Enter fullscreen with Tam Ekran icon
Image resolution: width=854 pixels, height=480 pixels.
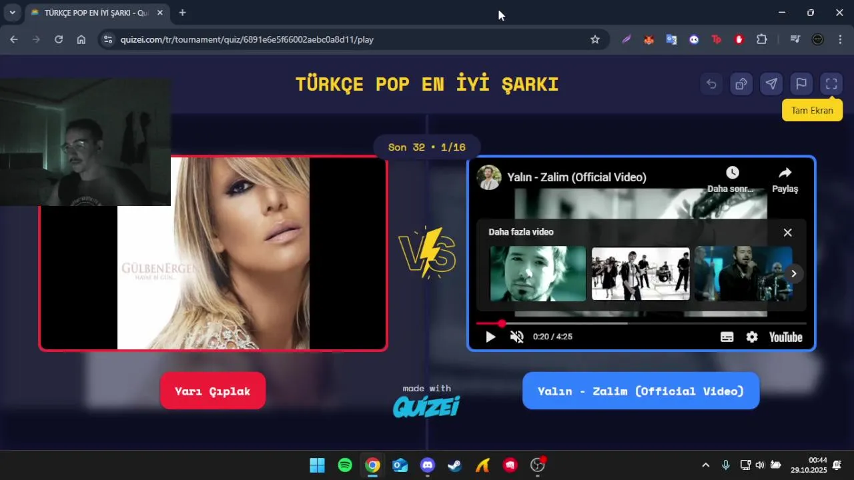pos(831,84)
